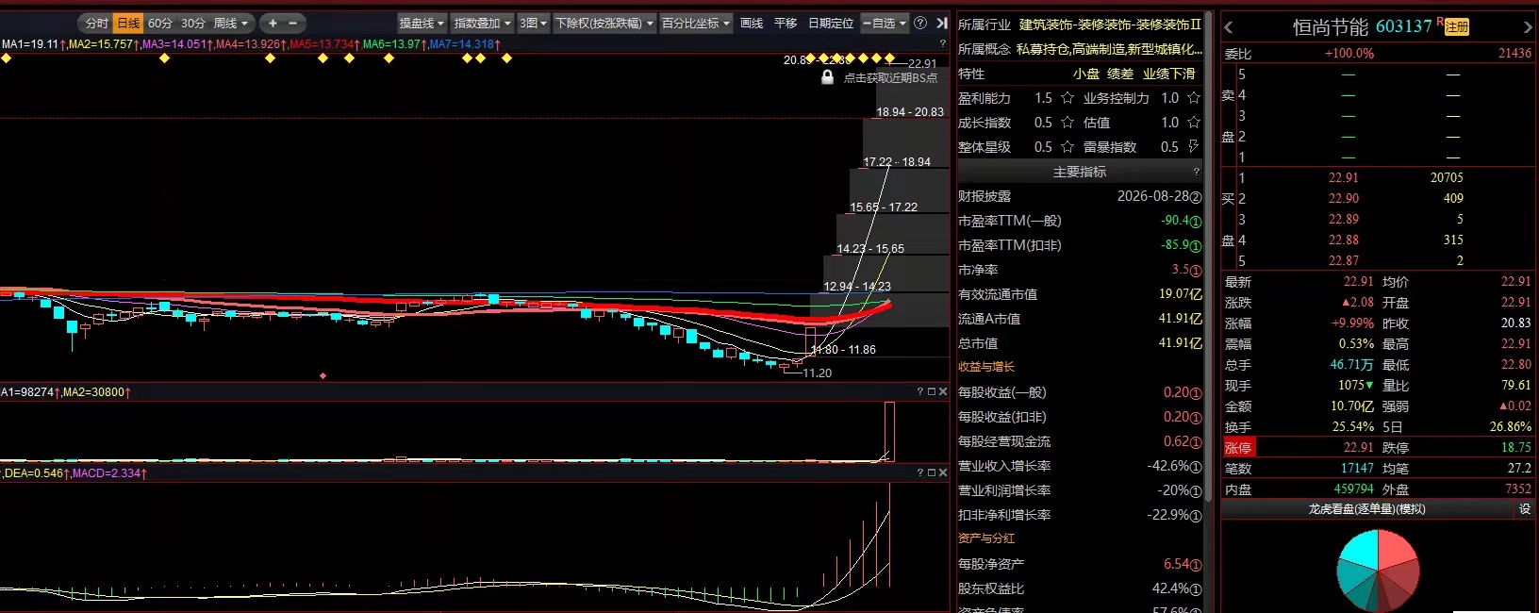Switch chart to 60分 period
Viewport: 1539px width, 613px height.
(160, 23)
